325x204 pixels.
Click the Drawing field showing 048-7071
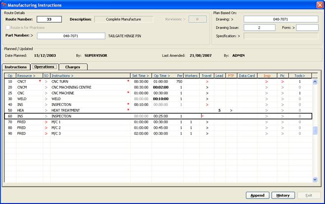coord(281,19)
